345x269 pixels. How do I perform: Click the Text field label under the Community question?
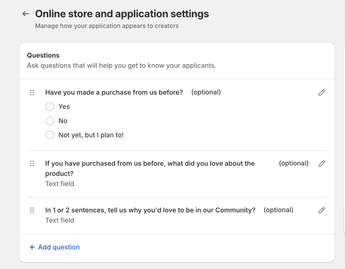(x=60, y=220)
